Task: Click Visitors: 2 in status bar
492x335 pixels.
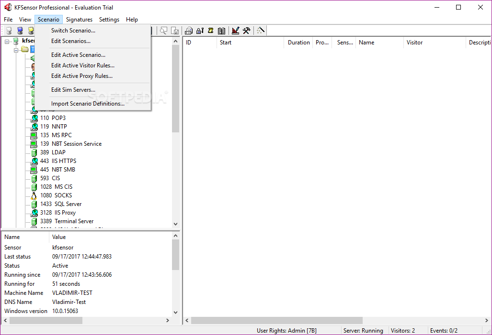Action: pyautogui.click(x=403, y=331)
